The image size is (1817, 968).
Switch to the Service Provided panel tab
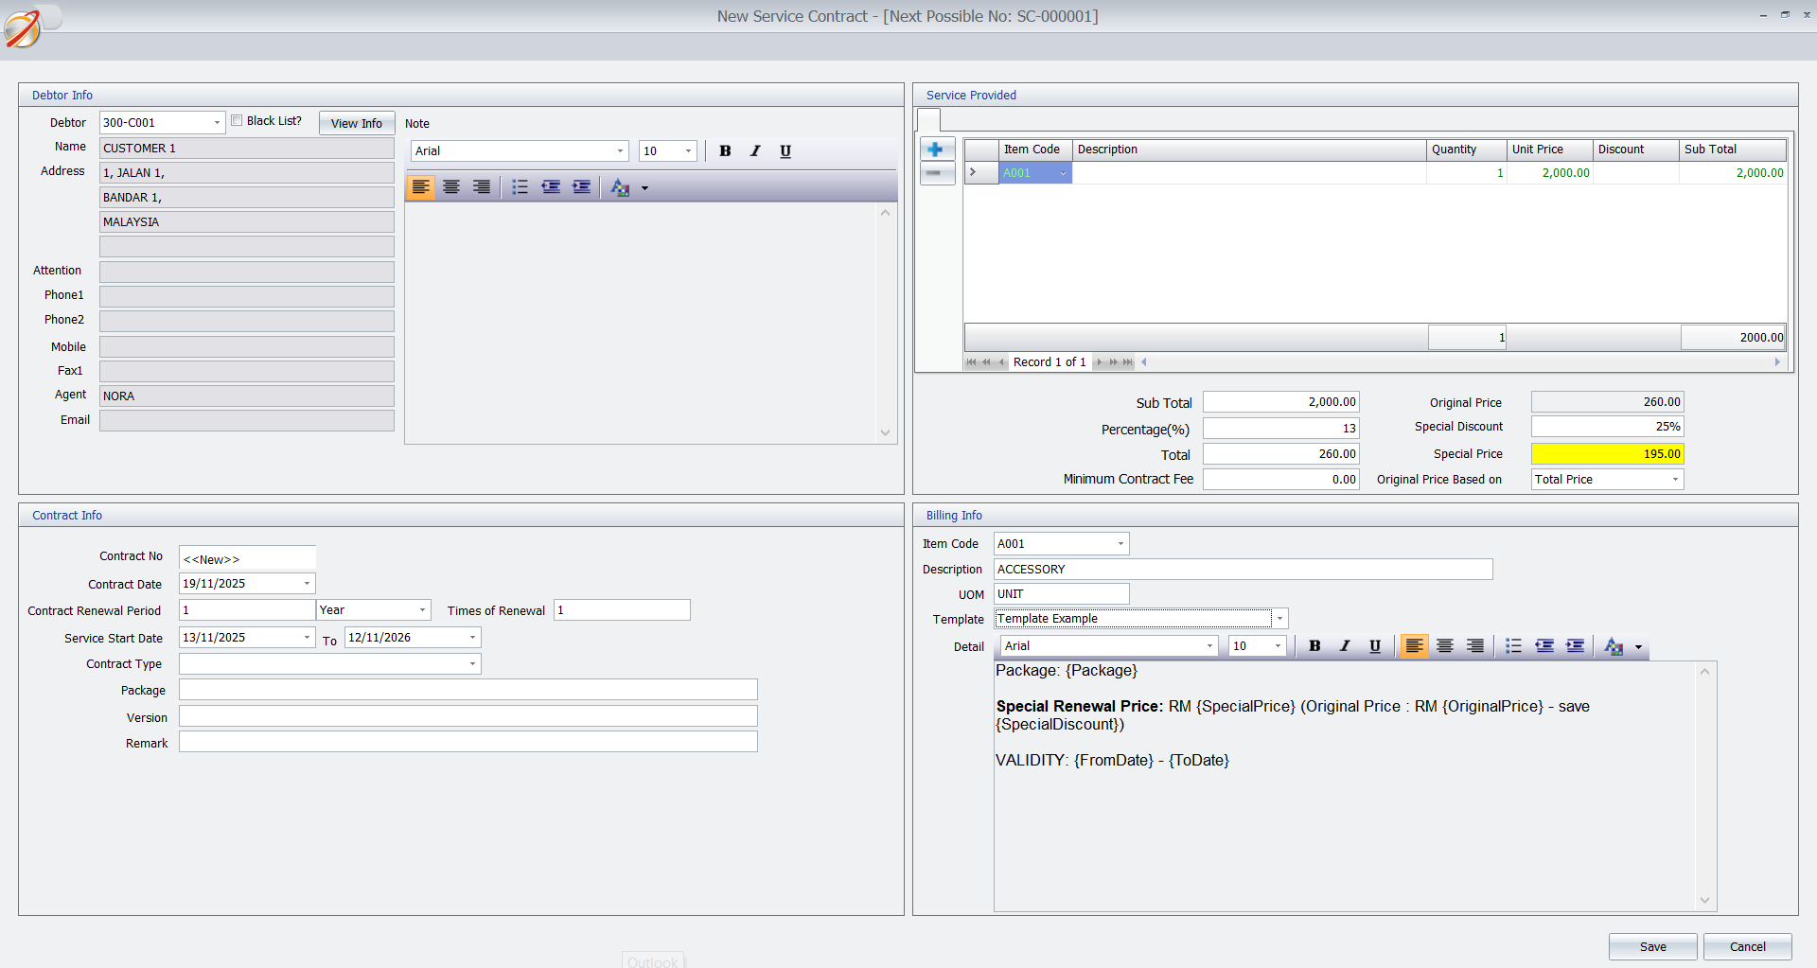928,120
